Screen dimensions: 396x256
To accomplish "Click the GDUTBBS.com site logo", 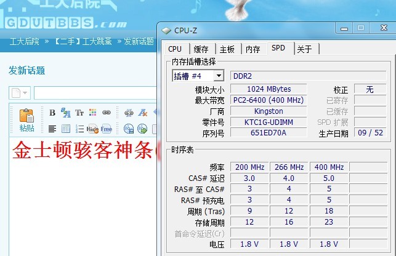I will (65, 23).
